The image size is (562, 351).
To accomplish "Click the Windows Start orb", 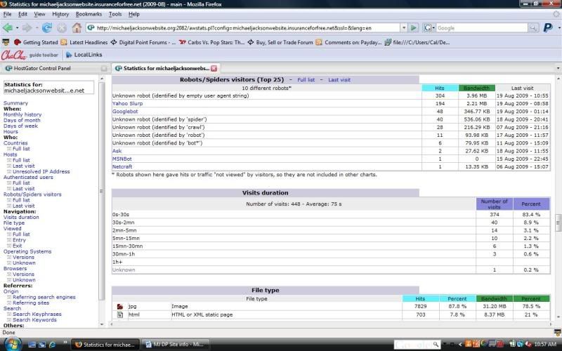I will pyautogui.click(x=13, y=344).
